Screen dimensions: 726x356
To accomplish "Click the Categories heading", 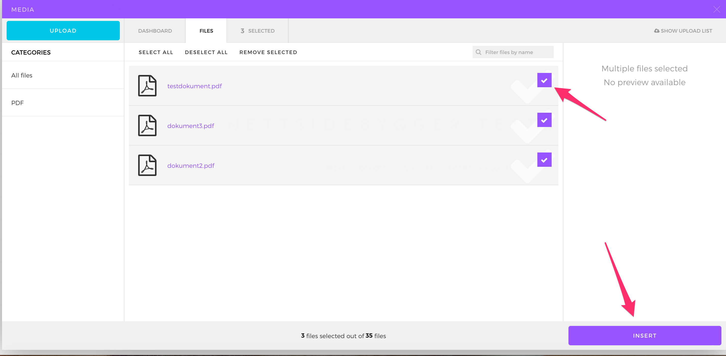I will (31, 53).
